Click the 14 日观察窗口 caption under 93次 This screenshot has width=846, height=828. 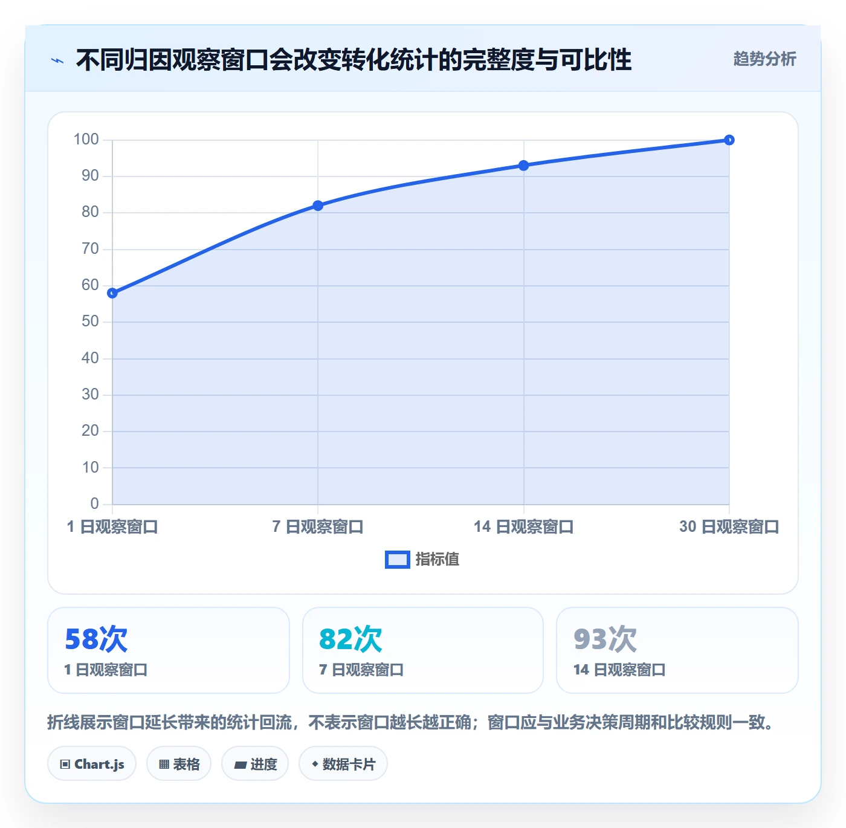coord(619,670)
